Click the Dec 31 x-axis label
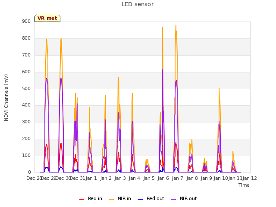276x207 pixels. [x=78, y=178]
